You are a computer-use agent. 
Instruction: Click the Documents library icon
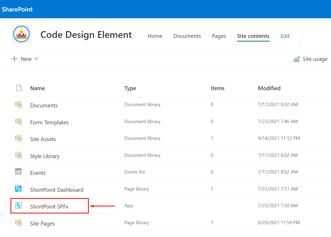pos(18,105)
